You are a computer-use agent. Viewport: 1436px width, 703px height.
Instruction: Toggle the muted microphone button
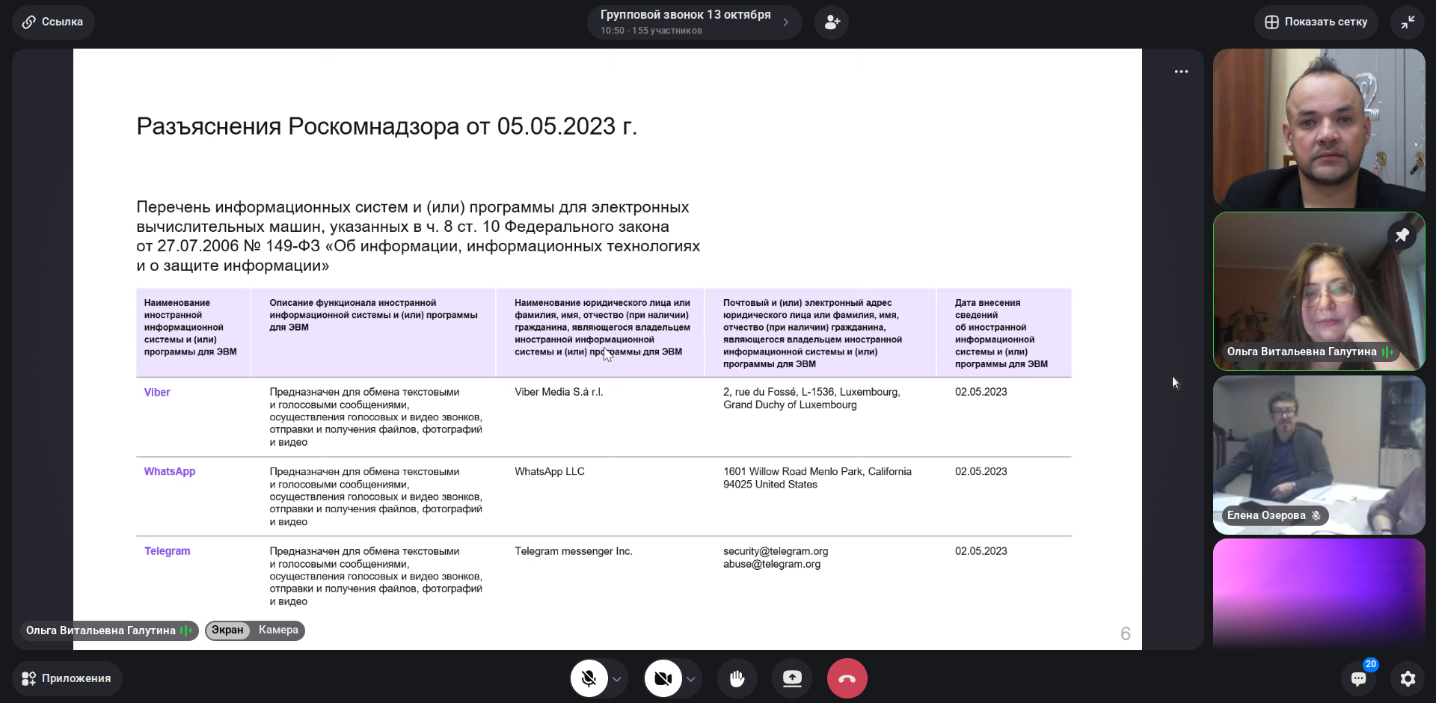(x=589, y=678)
